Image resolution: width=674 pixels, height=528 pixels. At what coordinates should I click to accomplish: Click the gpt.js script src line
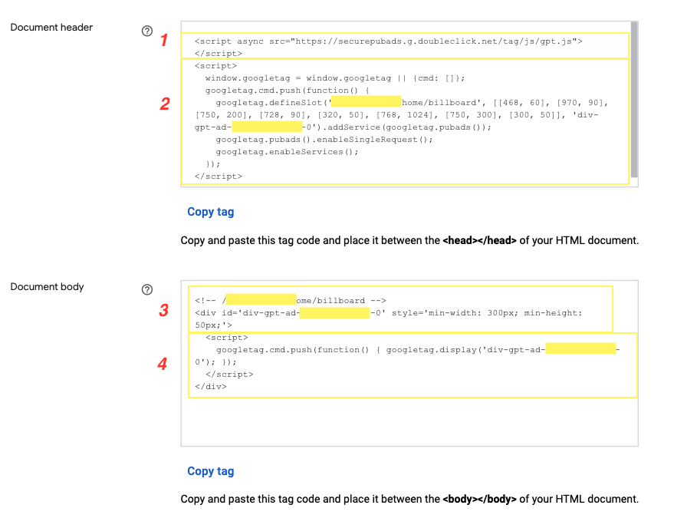(x=388, y=41)
